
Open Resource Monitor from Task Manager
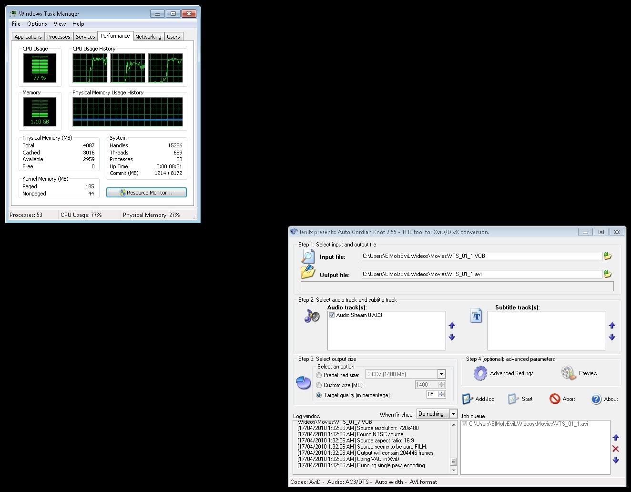click(x=146, y=193)
